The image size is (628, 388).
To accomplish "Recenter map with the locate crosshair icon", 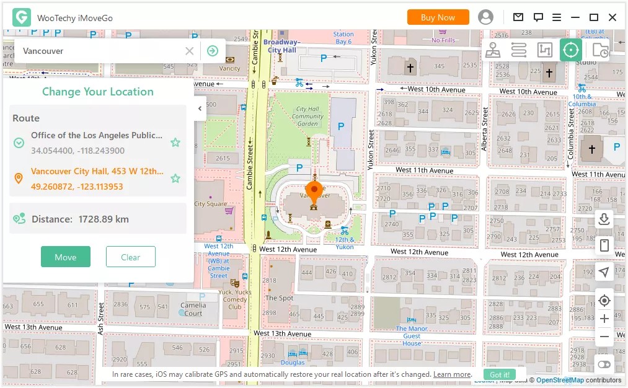I will click(x=604, y=300).
